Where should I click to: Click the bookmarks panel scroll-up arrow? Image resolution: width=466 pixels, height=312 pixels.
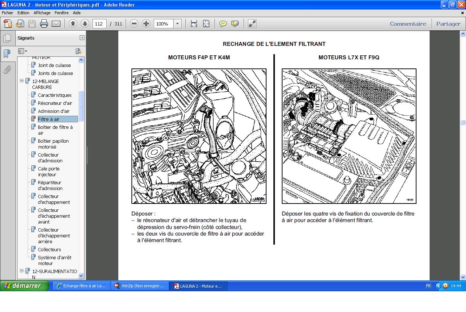pos(81,60)
